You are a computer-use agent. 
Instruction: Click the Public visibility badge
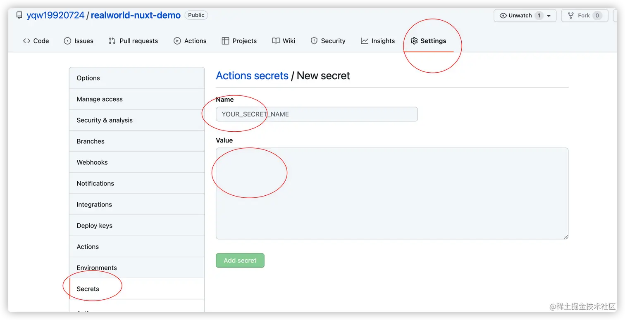(196, 15)
